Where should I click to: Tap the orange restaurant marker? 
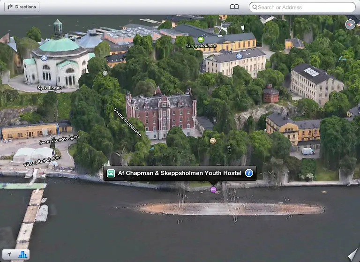(x=213, y=141)
